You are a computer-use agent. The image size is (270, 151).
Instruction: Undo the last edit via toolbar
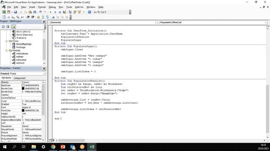(40, 12)
